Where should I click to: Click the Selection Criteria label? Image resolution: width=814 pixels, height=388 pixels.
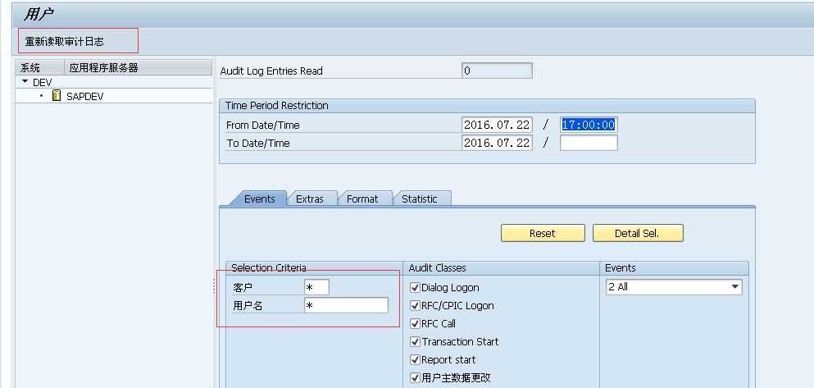268,267
